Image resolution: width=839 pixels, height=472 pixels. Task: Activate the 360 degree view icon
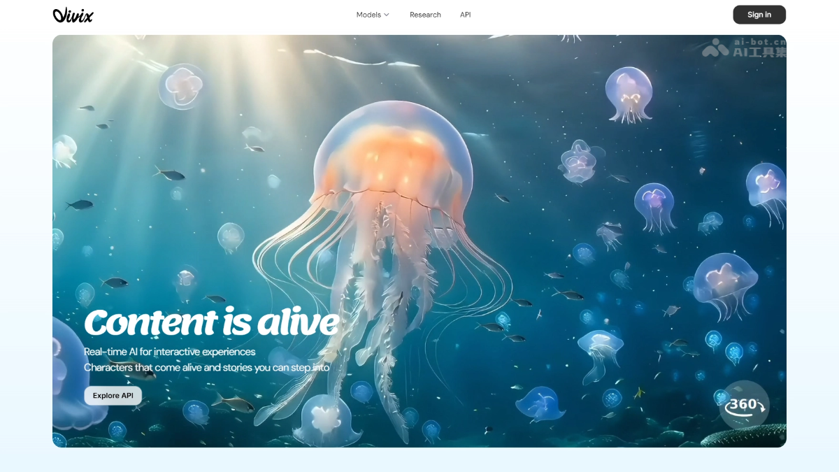click(x=744, y=405)
